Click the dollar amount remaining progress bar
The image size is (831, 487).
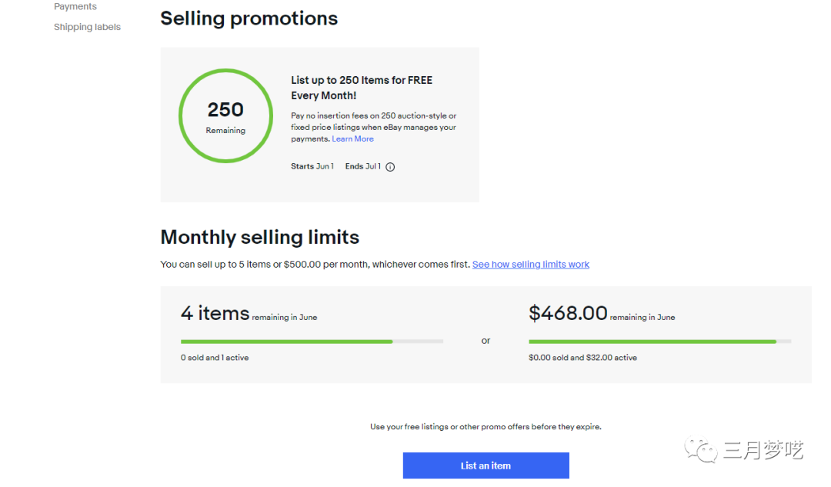pyautogui.click(x=659, y=341)
